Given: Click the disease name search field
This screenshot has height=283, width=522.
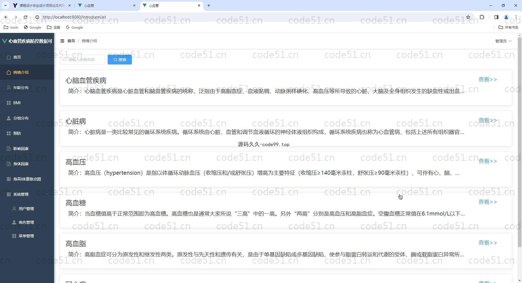Looking at the screenshot, I should 82,60.
